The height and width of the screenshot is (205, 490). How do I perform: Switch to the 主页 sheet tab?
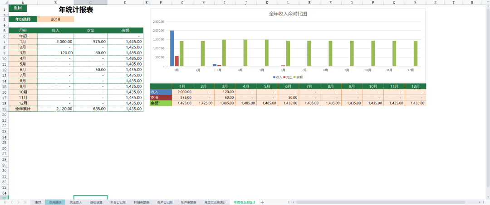(x=38, y=202)
